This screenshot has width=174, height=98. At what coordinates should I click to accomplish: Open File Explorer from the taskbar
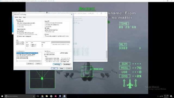click(x=47, y=96)
